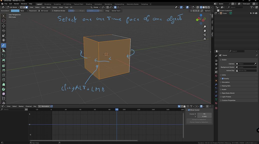Click the Cursor to Selection button
Image resolution: width=259 pixels, height=144 pixels.
point(199,120)
